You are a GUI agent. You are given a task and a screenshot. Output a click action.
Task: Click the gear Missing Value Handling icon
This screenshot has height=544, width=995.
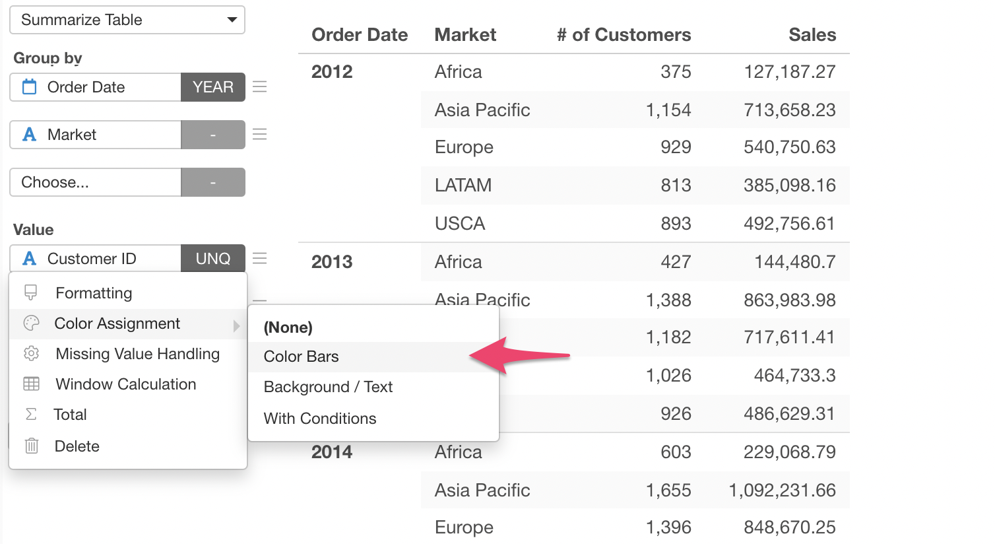click(x=31, y=353)
